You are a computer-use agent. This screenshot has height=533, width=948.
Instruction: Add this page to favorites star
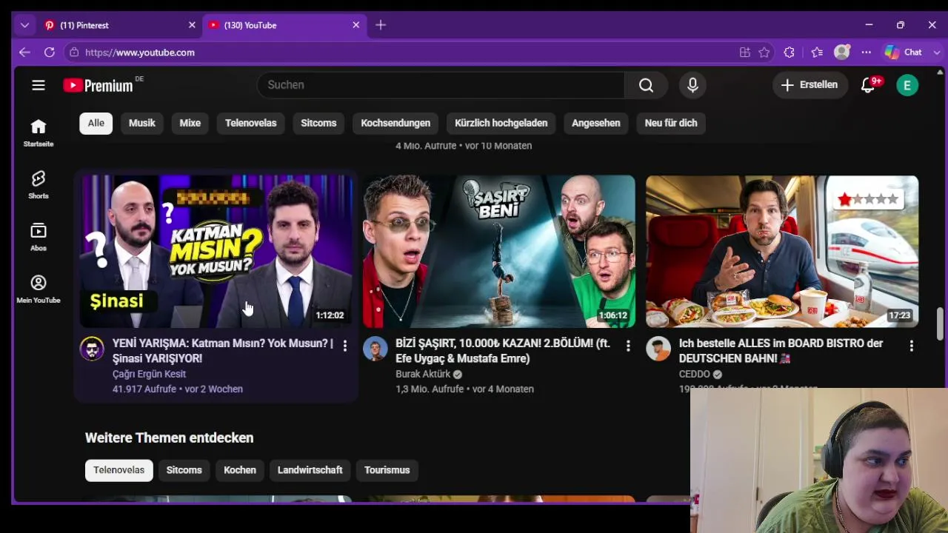(x=764, y=53)
